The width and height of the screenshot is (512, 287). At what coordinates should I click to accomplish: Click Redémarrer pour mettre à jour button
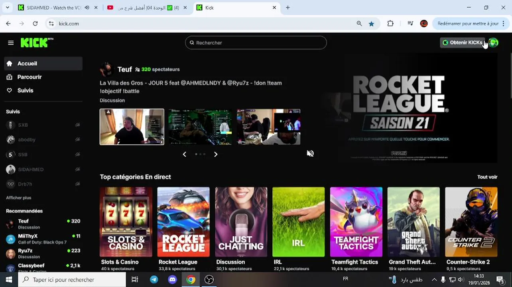[468, 24]
